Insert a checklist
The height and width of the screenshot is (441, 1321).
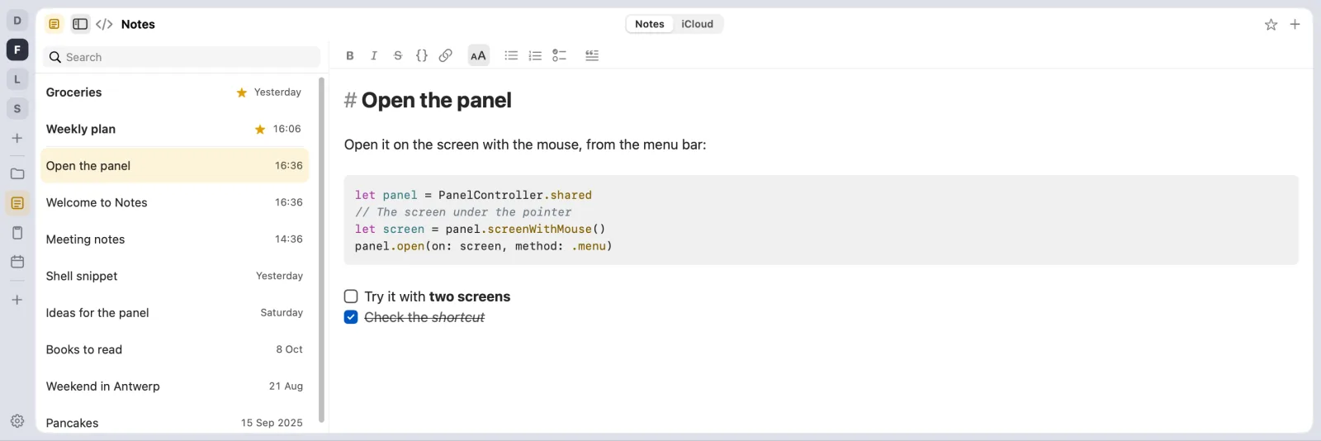[559, 55]
